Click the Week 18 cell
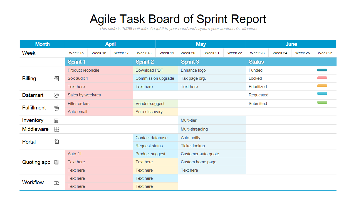The image size is (356, 200). click(x=144, y=53)
